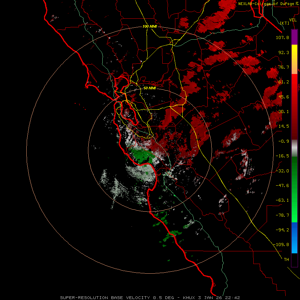Click the 50 NMI range ring label
The image size is (300, 300).
tap(150, 88)
